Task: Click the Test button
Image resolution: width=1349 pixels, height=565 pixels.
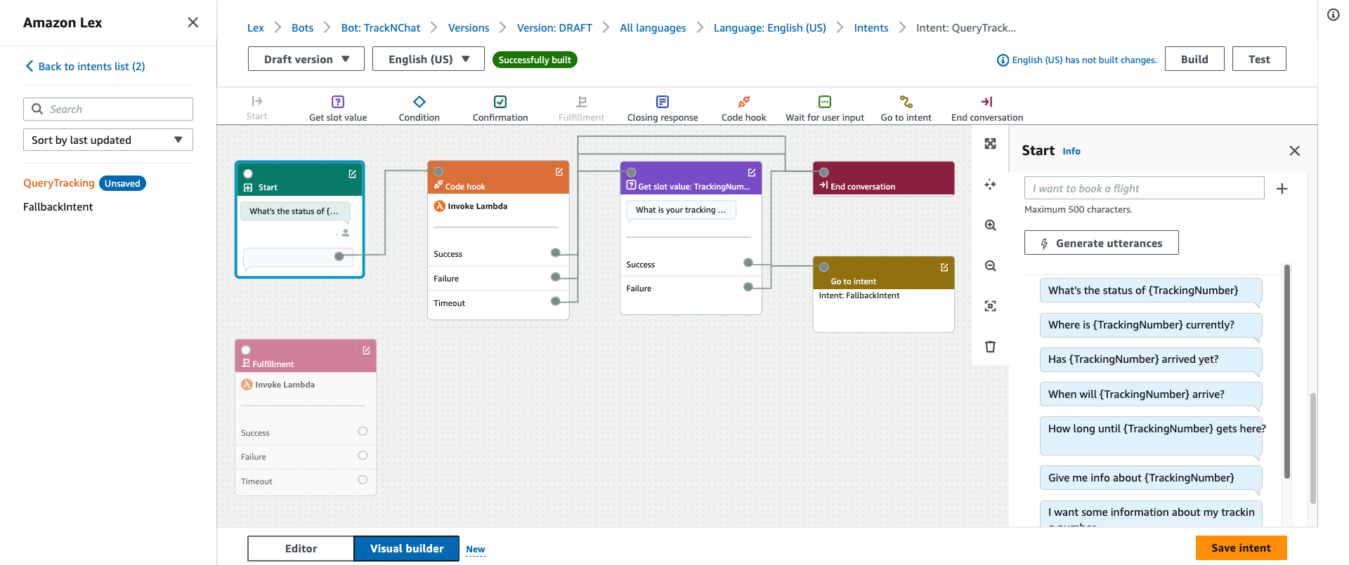Action: point(1259,59)
